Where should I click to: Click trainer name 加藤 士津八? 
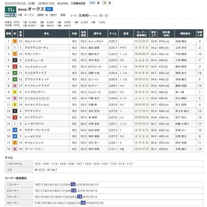[x=182, y=124]
